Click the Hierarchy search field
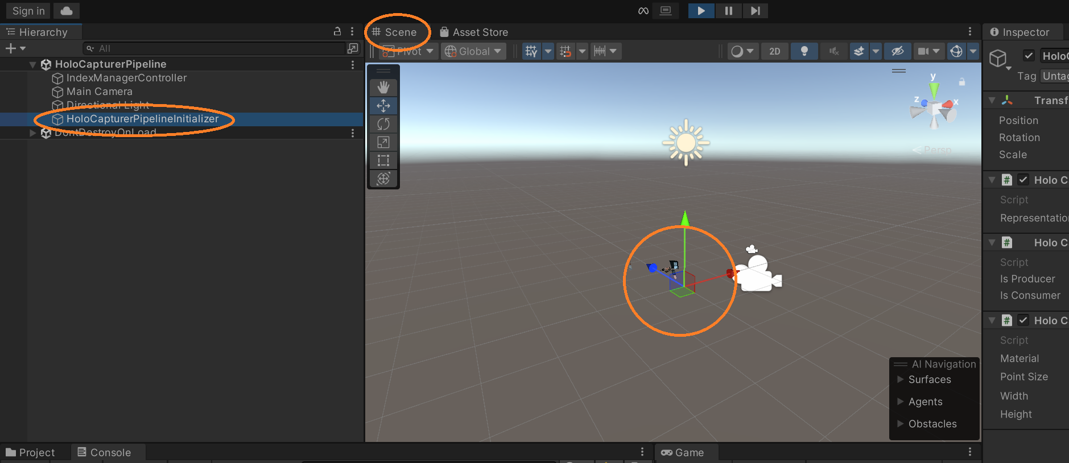Screen dimensions: 1069x463 tap(216, 48)
